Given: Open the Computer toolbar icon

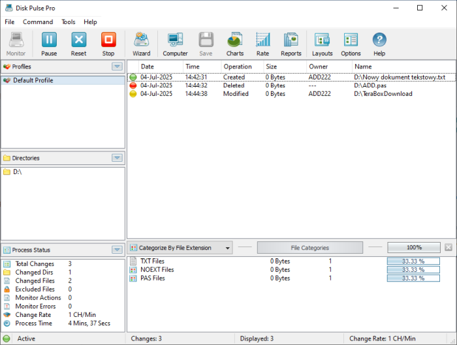Looking at the screenshot, I should click(175, 40).
